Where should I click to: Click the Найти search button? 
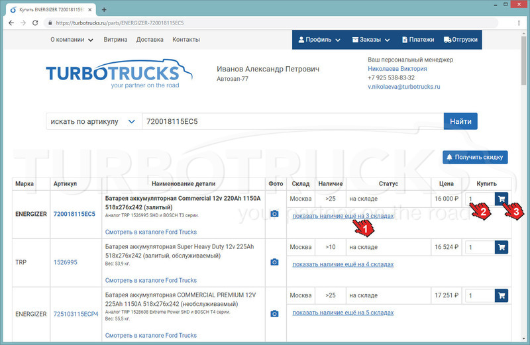460,121
